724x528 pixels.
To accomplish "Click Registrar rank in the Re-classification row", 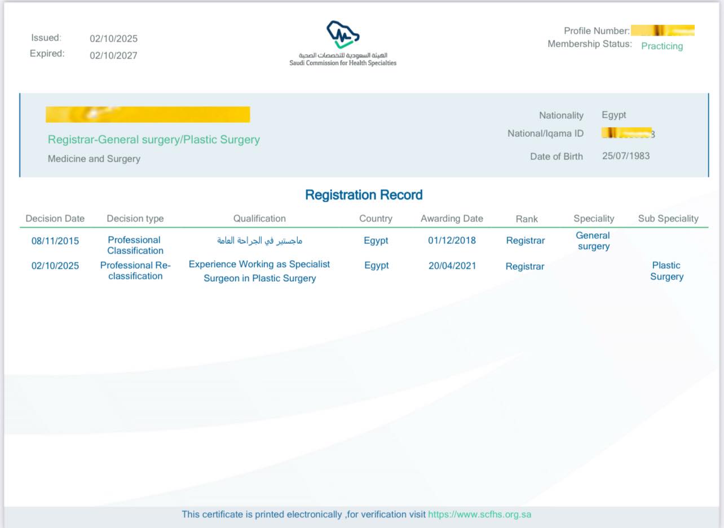I will coord(525,267).
